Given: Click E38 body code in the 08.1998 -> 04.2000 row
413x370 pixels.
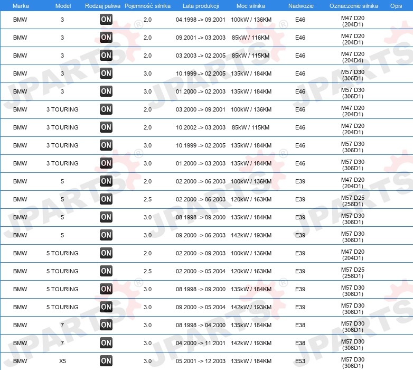Looking at the screenshot, I should [x=301, y=325].
